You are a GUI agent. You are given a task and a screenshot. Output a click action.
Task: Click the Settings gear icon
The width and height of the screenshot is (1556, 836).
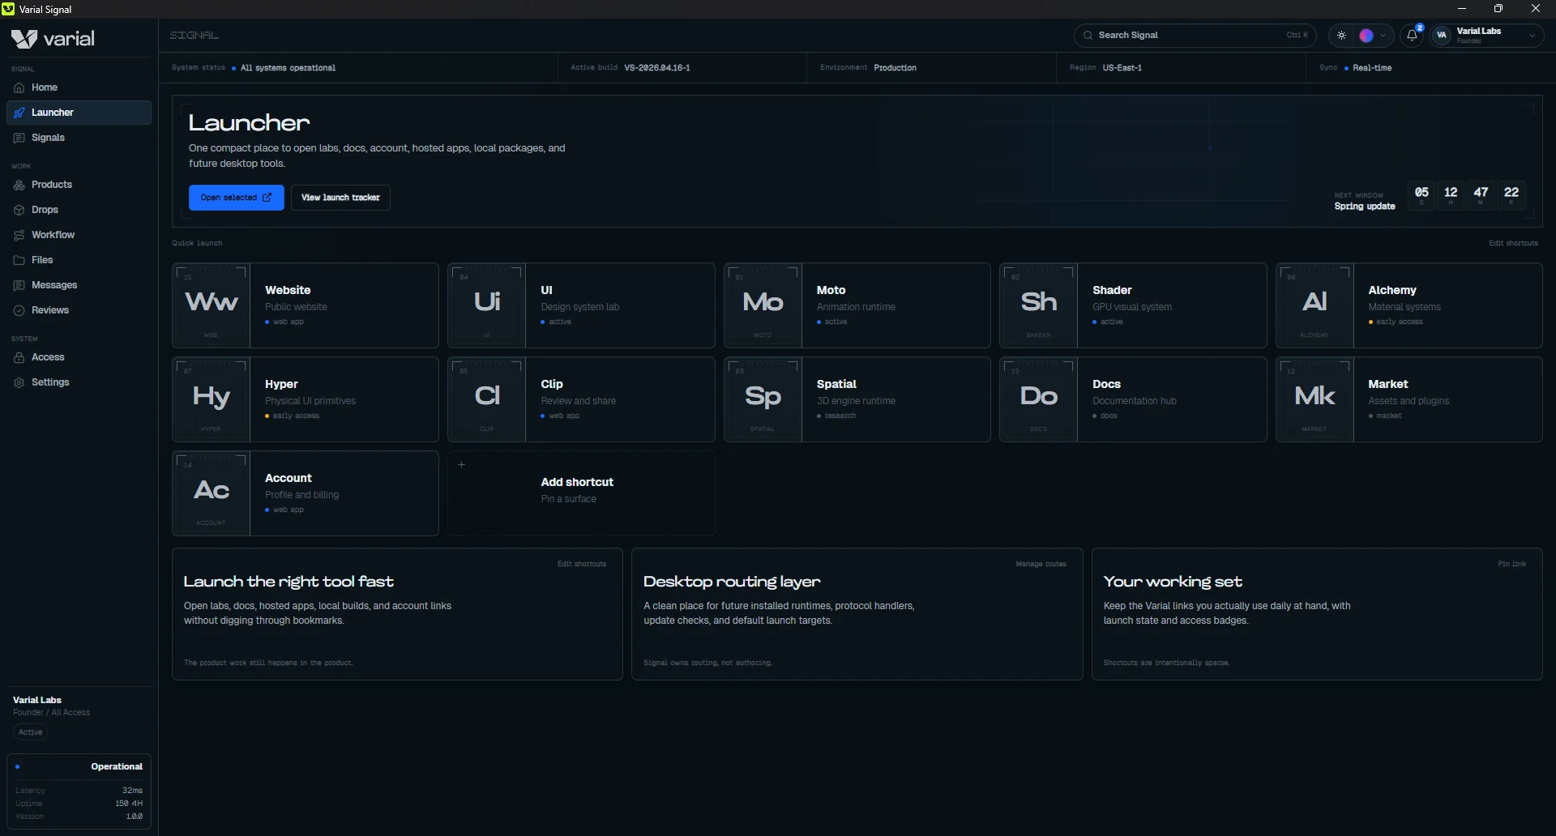coord(19,382)
